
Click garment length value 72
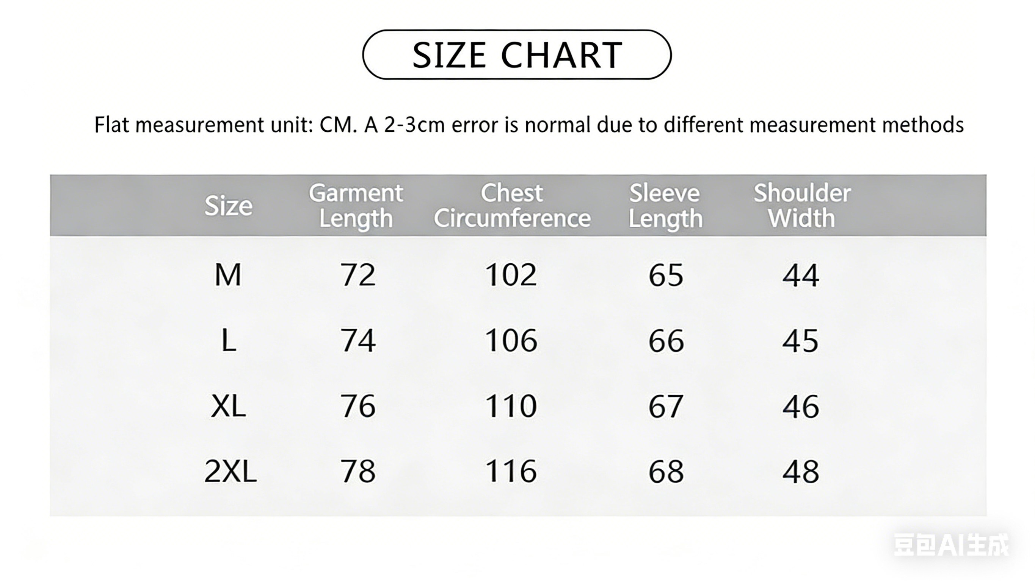point(358,275)
